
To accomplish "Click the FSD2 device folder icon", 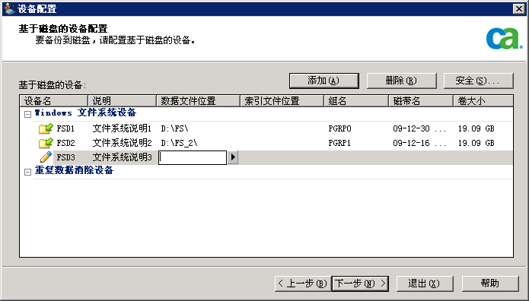I will (46, 143).
